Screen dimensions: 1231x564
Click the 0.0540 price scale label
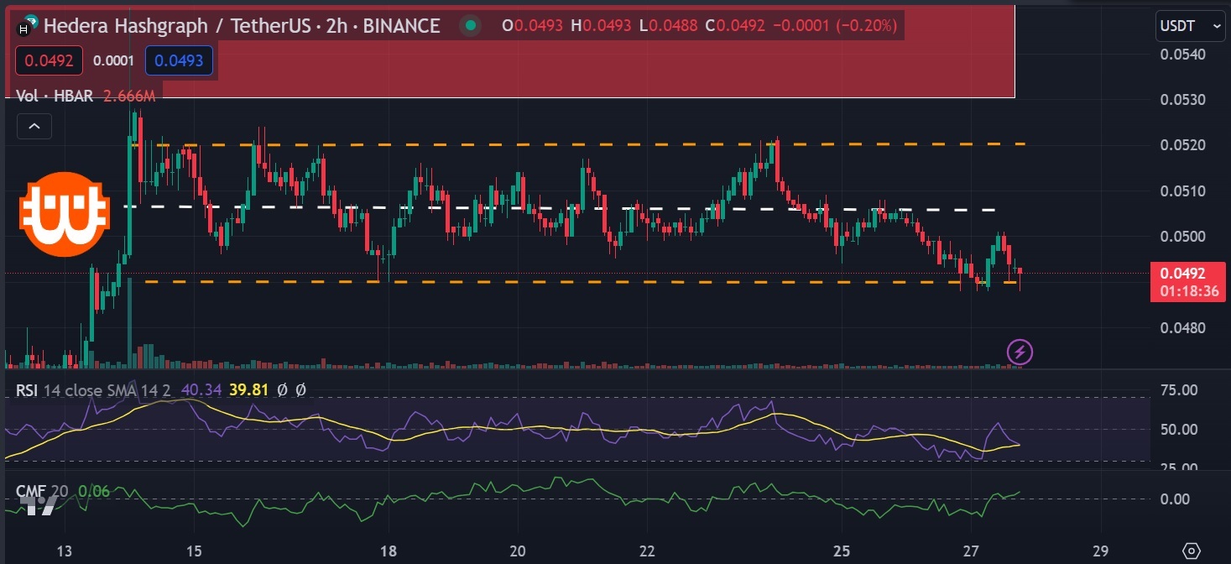pyautogui.click(x=1181, y=55)
